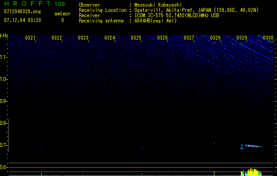Click the A504HB(yagi 4el) antenna text
277x176 pixels.
pos(155,21)
